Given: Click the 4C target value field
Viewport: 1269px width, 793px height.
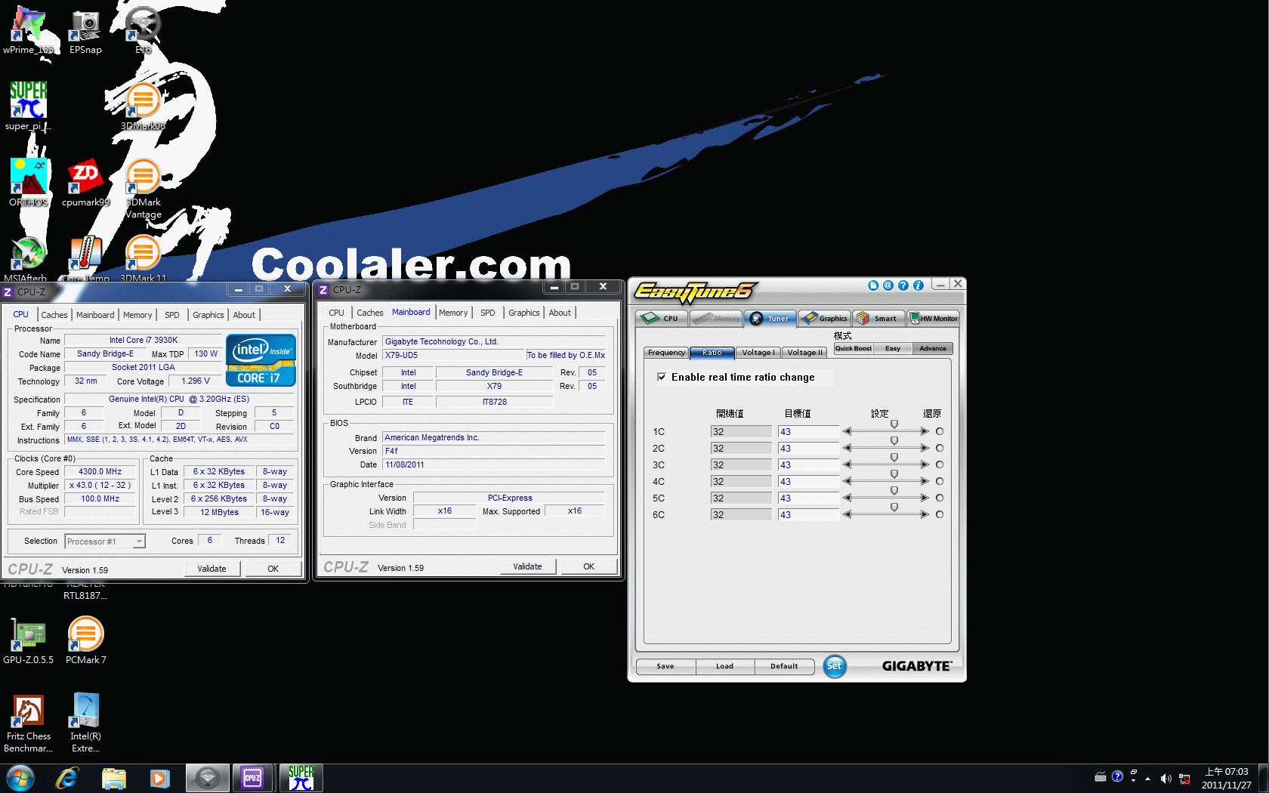Looking at the screenshot, I should [x=808, y=482].
